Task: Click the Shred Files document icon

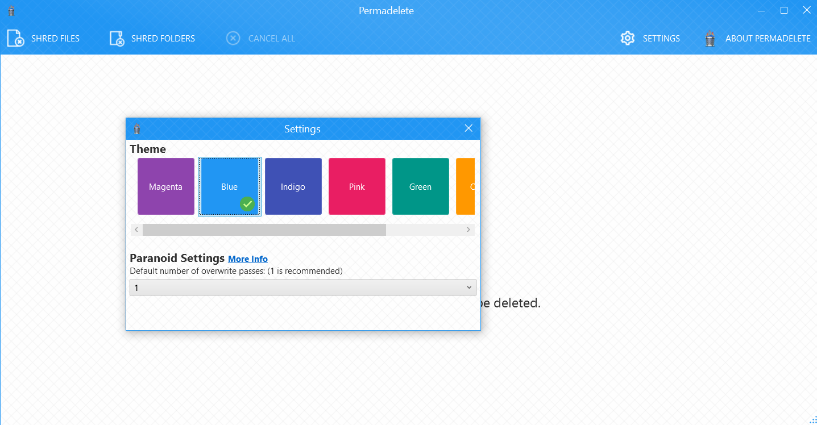Action: coord(15,39)
